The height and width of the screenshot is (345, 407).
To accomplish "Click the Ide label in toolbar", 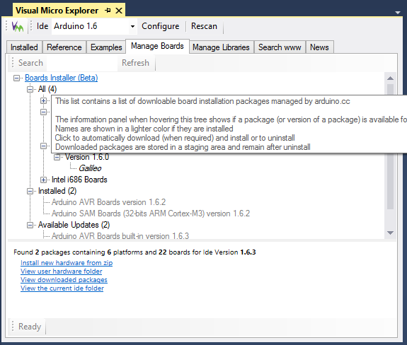I will tap(42, 26).
